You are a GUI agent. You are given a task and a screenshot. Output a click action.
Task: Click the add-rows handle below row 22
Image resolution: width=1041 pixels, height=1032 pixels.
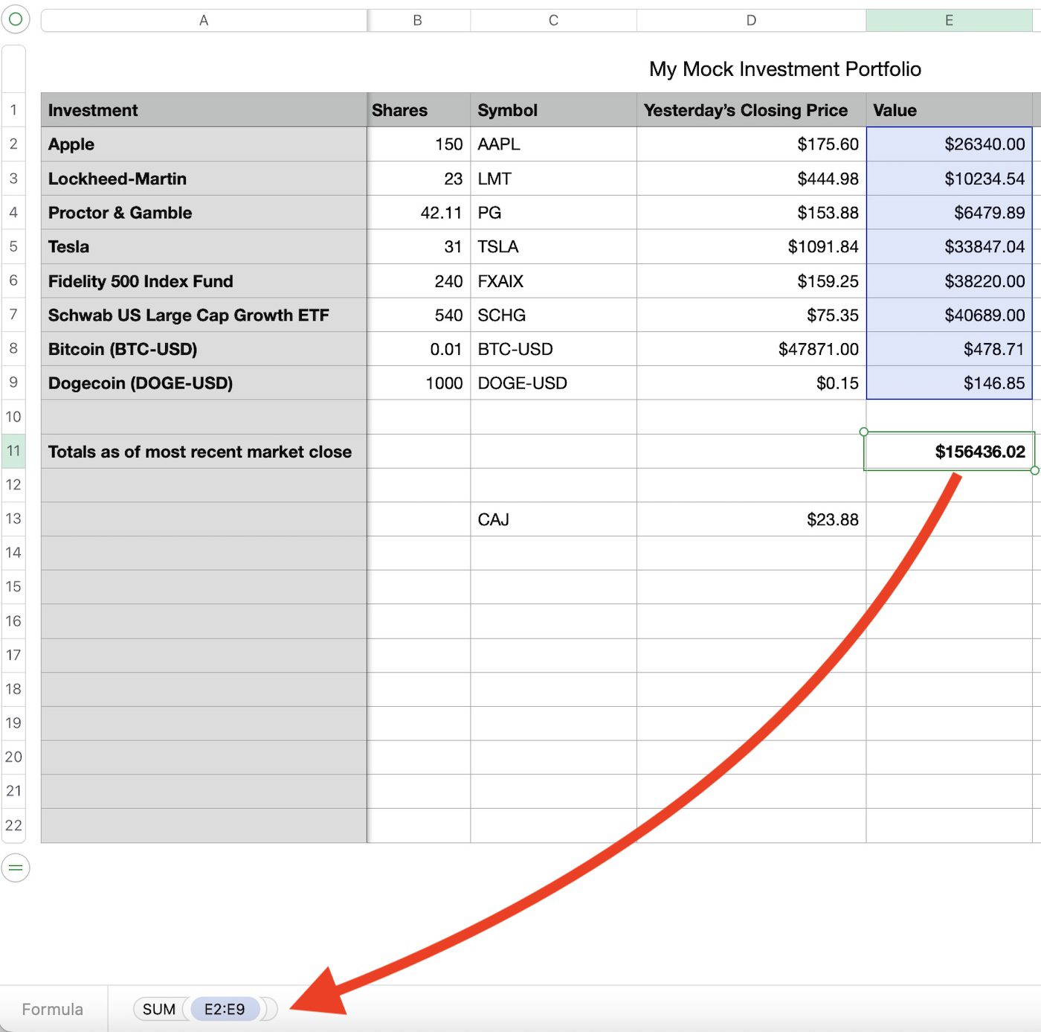tap(16, 868)
